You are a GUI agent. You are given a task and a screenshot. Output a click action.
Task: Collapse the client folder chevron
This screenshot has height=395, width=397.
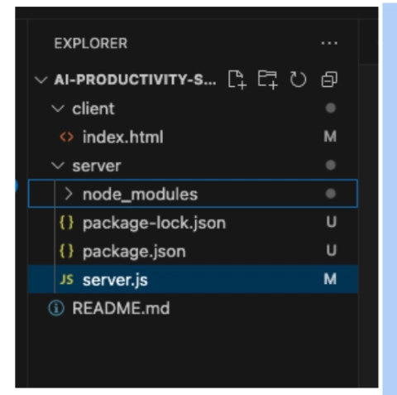(x=58, y=108)
